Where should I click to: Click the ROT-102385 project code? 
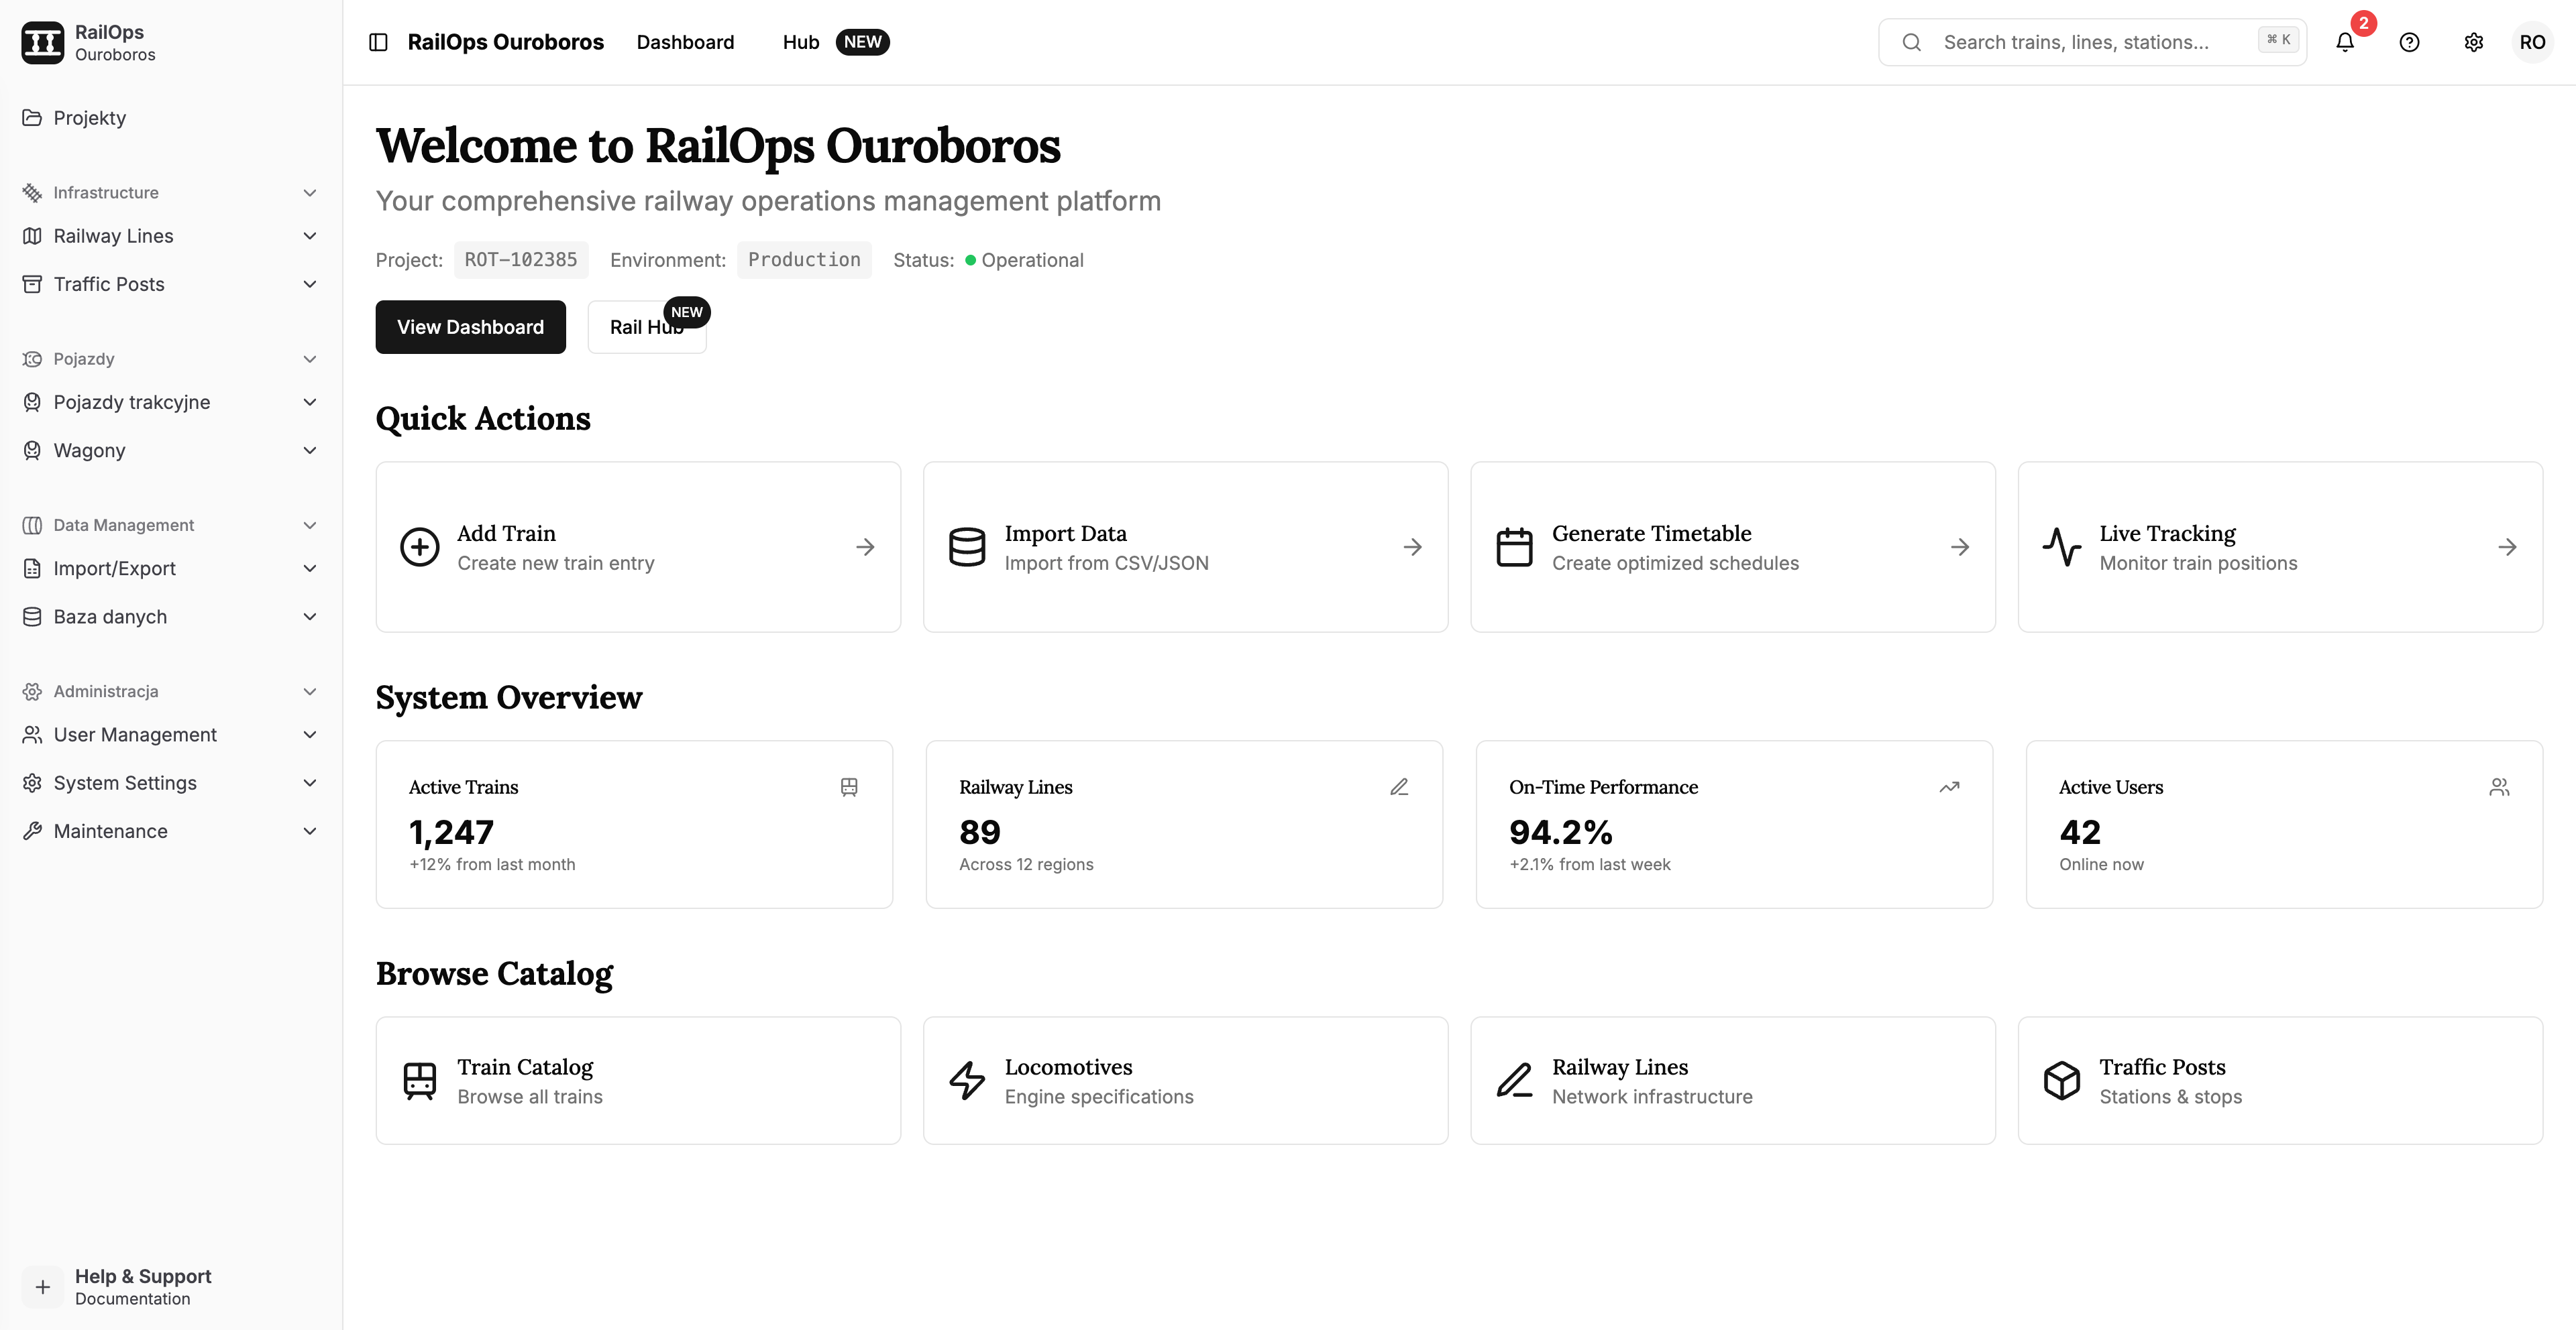pyautogui.click(x=520, y=260)
